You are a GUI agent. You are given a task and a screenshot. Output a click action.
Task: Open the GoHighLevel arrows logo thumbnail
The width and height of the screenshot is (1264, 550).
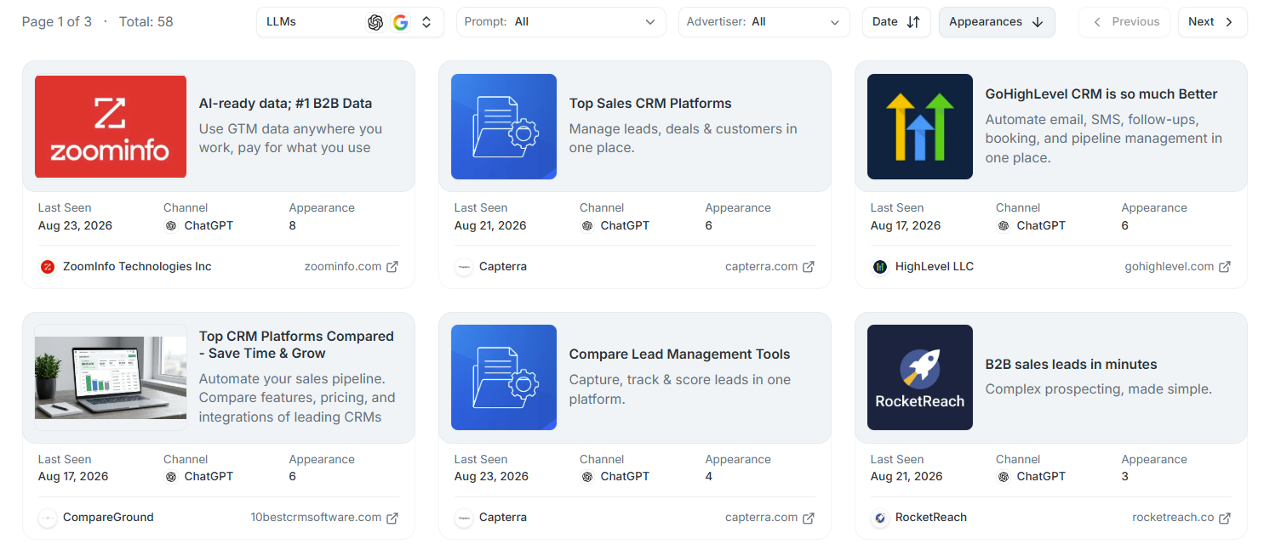click(x=920, y=127)
